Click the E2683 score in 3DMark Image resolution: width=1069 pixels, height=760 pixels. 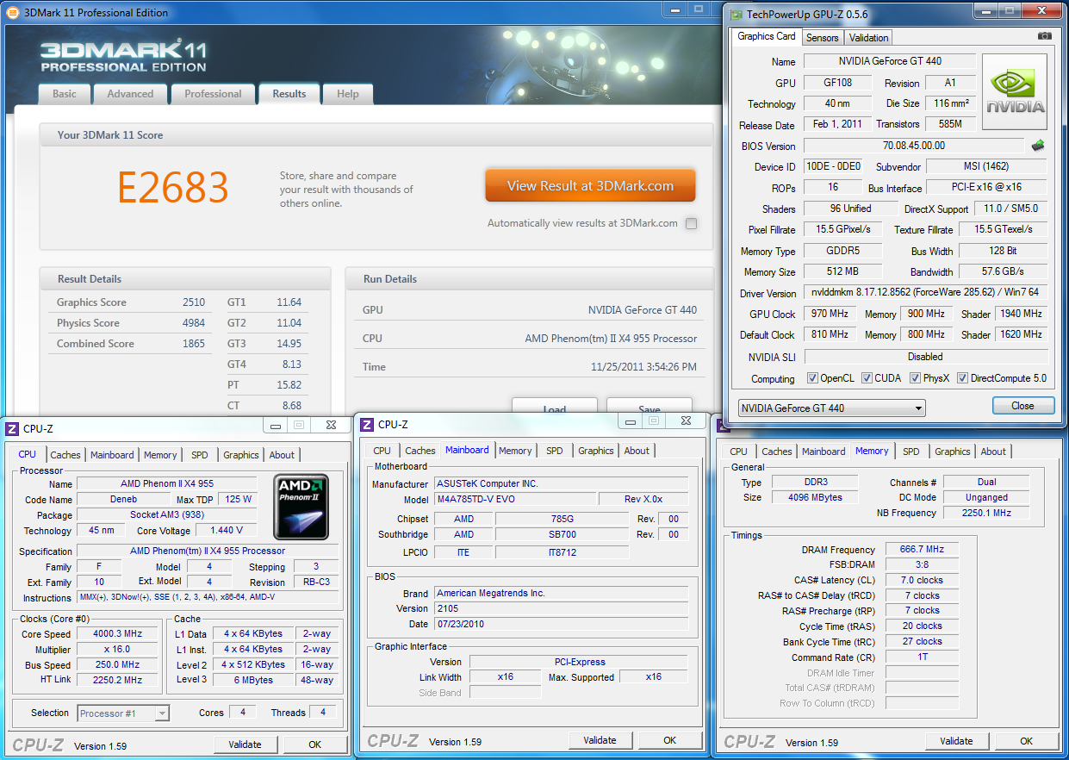172,188
